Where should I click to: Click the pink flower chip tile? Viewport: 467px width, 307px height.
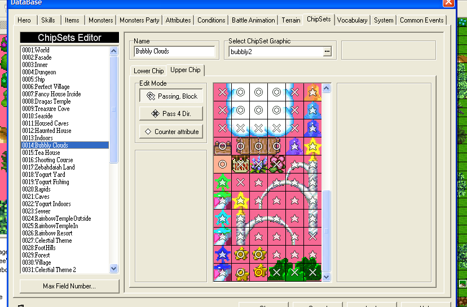[x=276, y=164]
